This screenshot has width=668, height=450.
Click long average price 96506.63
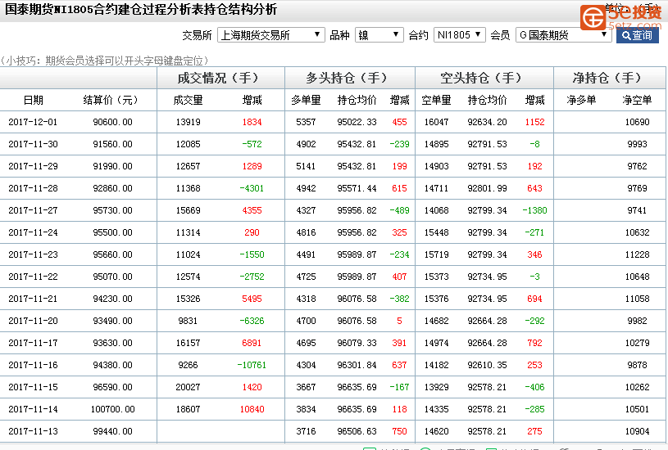(357, 432)
